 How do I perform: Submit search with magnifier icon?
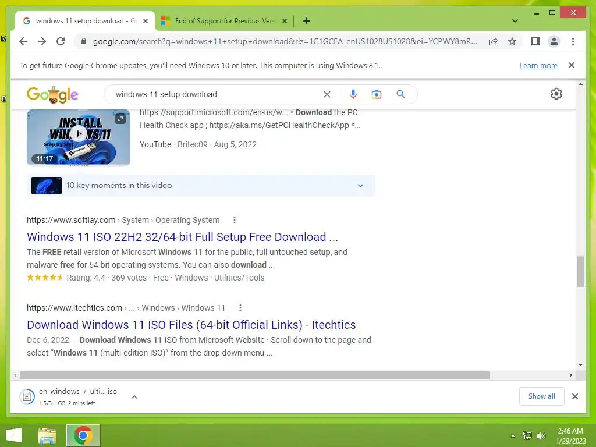400,94
